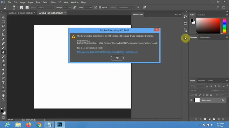The image size is (229, 128).
Task: Select the Pen tool
Action: (3, 78)
